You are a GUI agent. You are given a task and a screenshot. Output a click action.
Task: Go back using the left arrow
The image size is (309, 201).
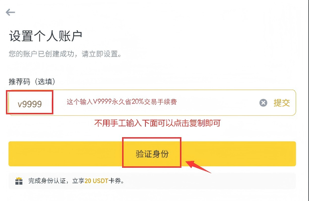tap(10, 12)
